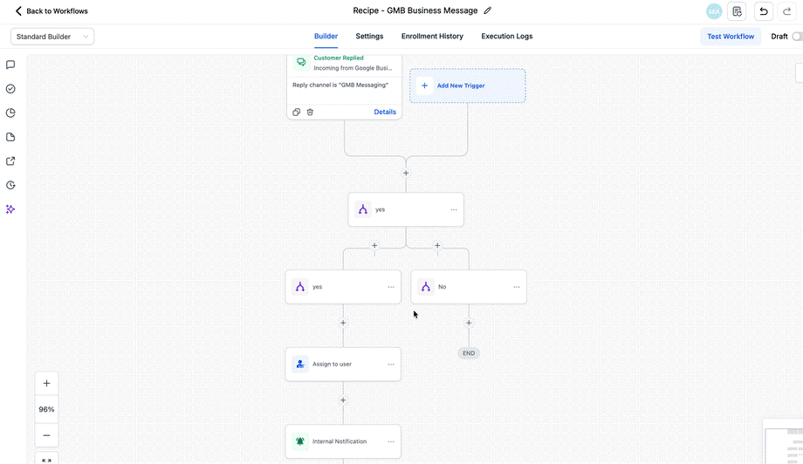Image resolution: width=803 pixels, height=464 pixels.
Task: Open the three-dot menu on Assign to user
Action: (x=391, y=365)
